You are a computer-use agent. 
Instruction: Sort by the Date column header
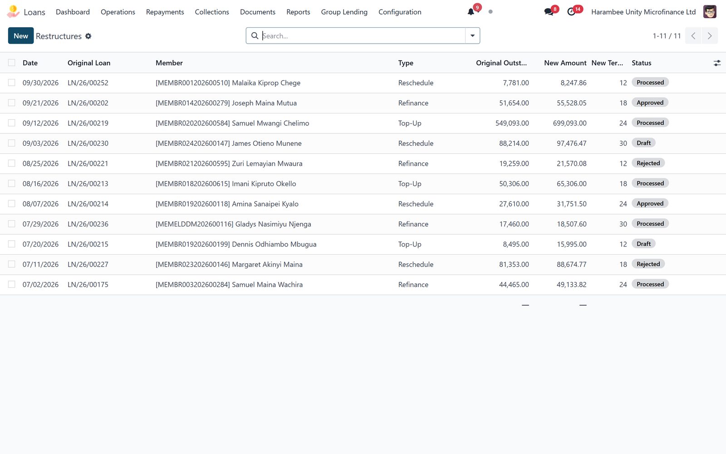point(30,63)
